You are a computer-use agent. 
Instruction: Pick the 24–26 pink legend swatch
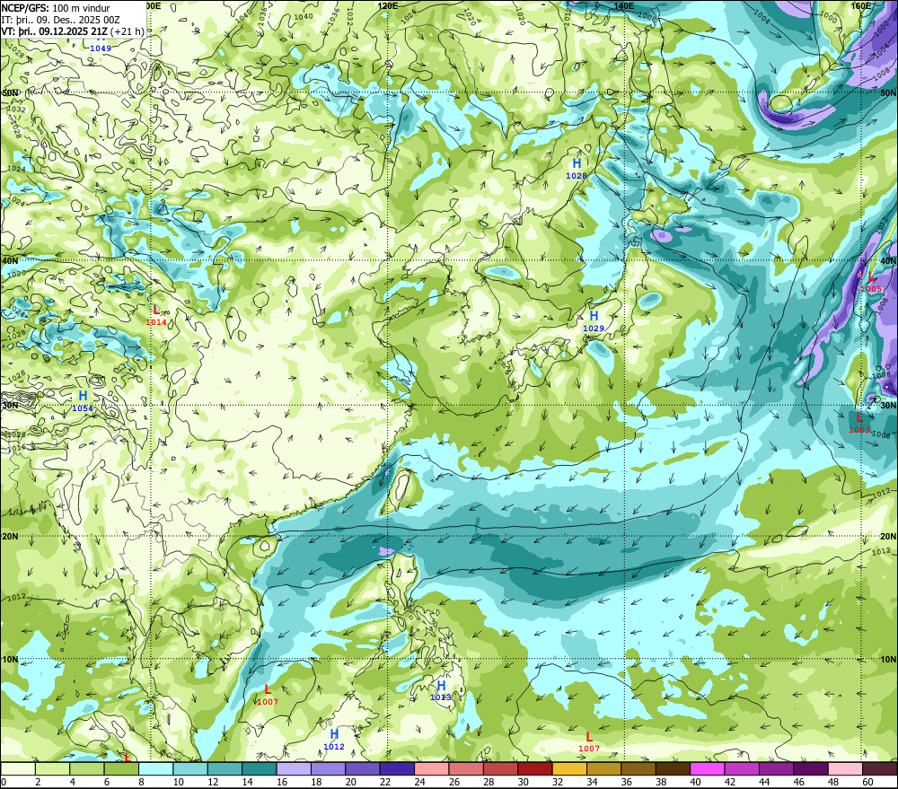[432, 768]
